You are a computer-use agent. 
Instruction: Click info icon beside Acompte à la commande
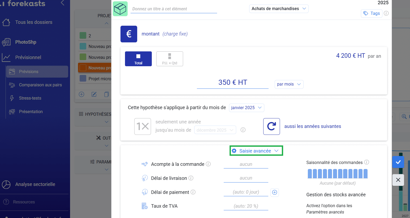tap(208, 164)
